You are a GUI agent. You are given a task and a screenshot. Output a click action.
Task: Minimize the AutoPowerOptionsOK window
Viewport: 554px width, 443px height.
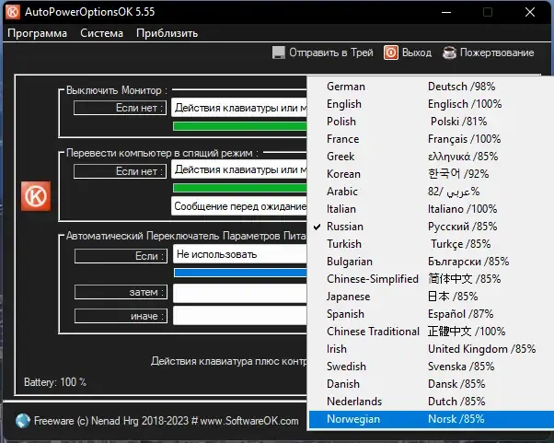pos(446,12)
